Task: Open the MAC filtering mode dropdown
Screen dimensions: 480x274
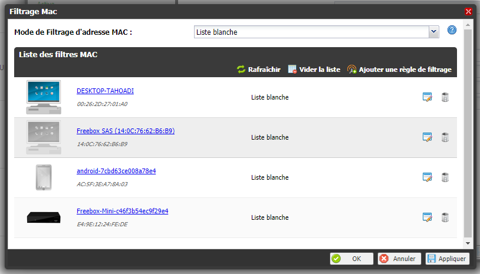Action: click(317, 32)
